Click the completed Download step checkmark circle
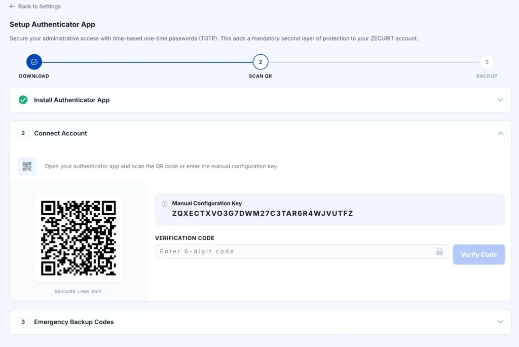The width and height of the screenshot is (519, 347). coord(34,62)
